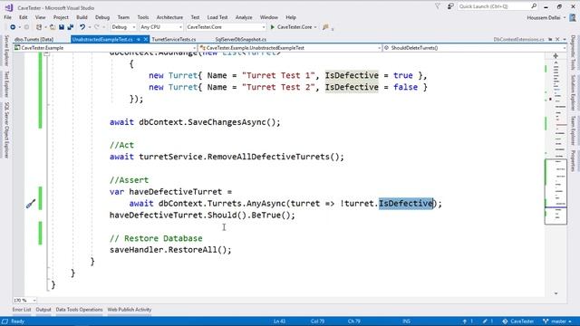
Task: Click the unpublished commits up-arrow status icon
Action: [465, 321]
